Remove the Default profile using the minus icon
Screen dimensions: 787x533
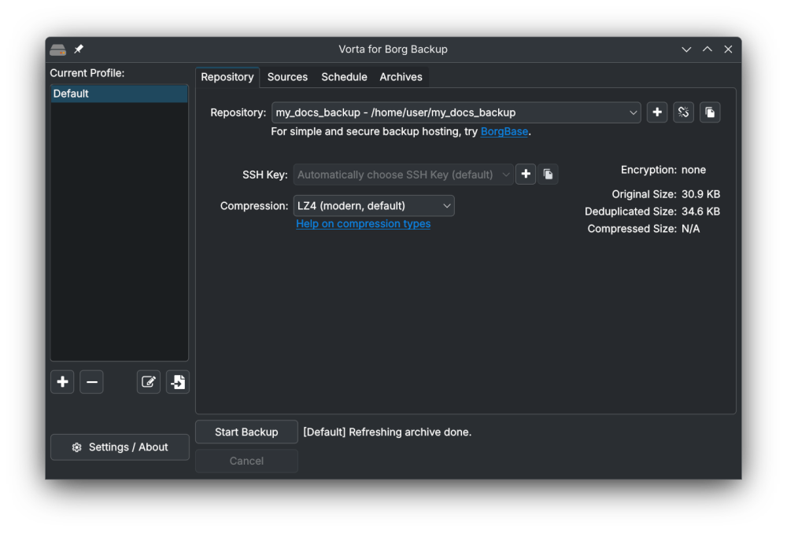tap(91, 381)
